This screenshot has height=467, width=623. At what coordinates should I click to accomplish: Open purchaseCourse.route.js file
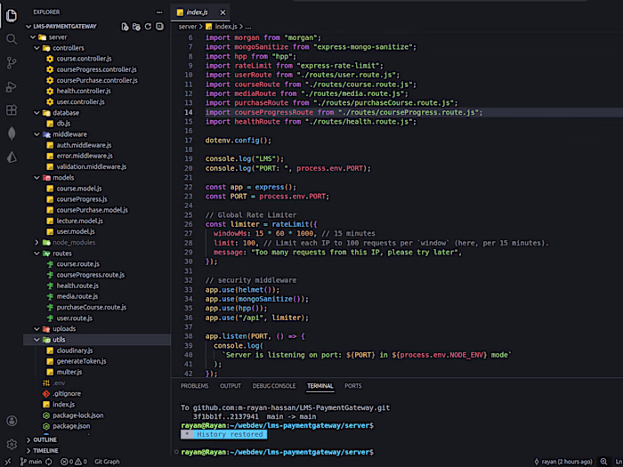tap(92, 308)
